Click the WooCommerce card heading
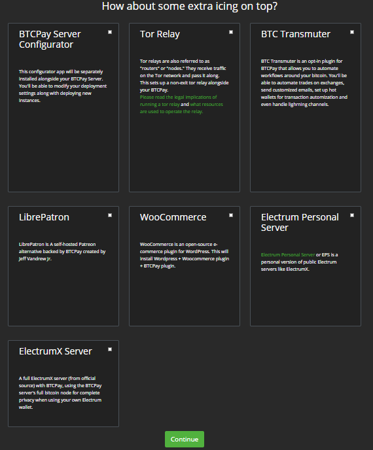This screenshot has width=373, height=450. coord(173,217)
